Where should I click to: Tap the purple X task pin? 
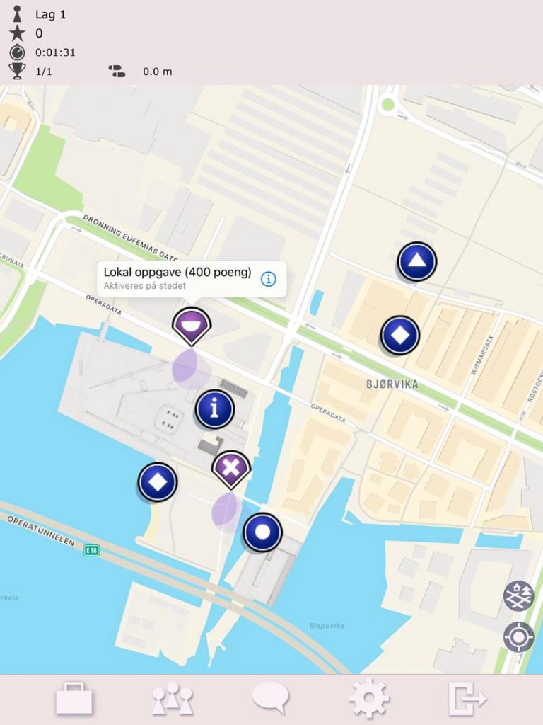[x=231, y=470]
